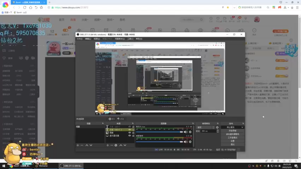
Task: Open desktop audio channel settings gear
Action: (190, 142)
